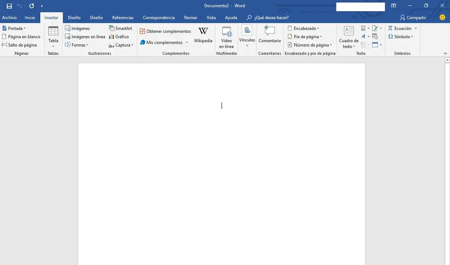The image size is (450, 265).
Task: Add a Comentario
Action: [x=270, y=35]
